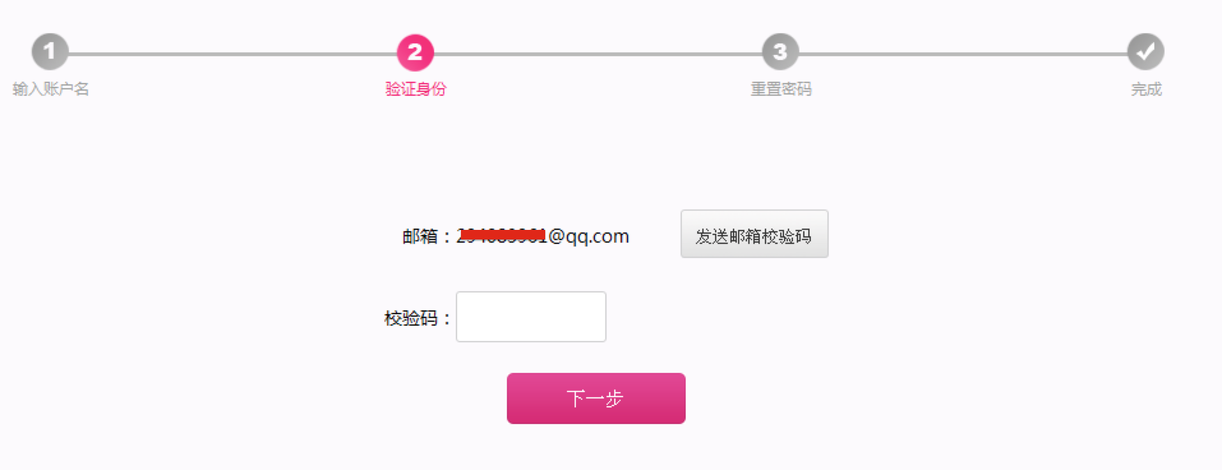Click the 邮箱 field label
The height and width of the screenshot is (470, 1222).
click(x=420, y=236)
